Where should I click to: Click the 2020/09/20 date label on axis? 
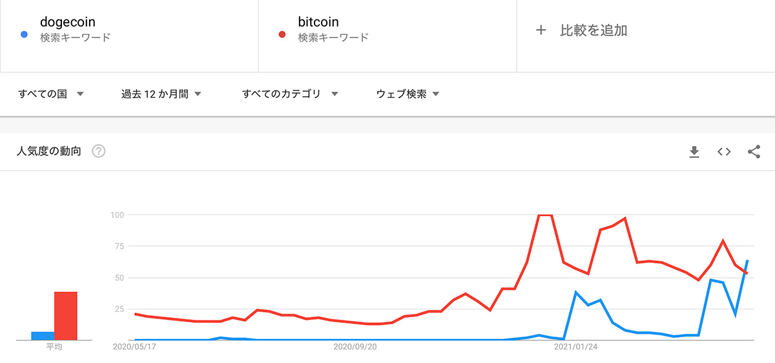pos(355,347)
